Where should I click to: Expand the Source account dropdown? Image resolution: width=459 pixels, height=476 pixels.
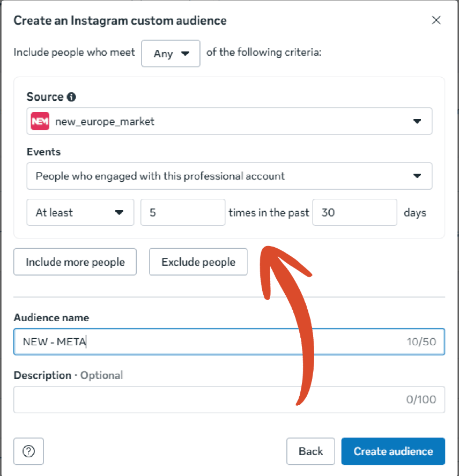pos(230,121)
